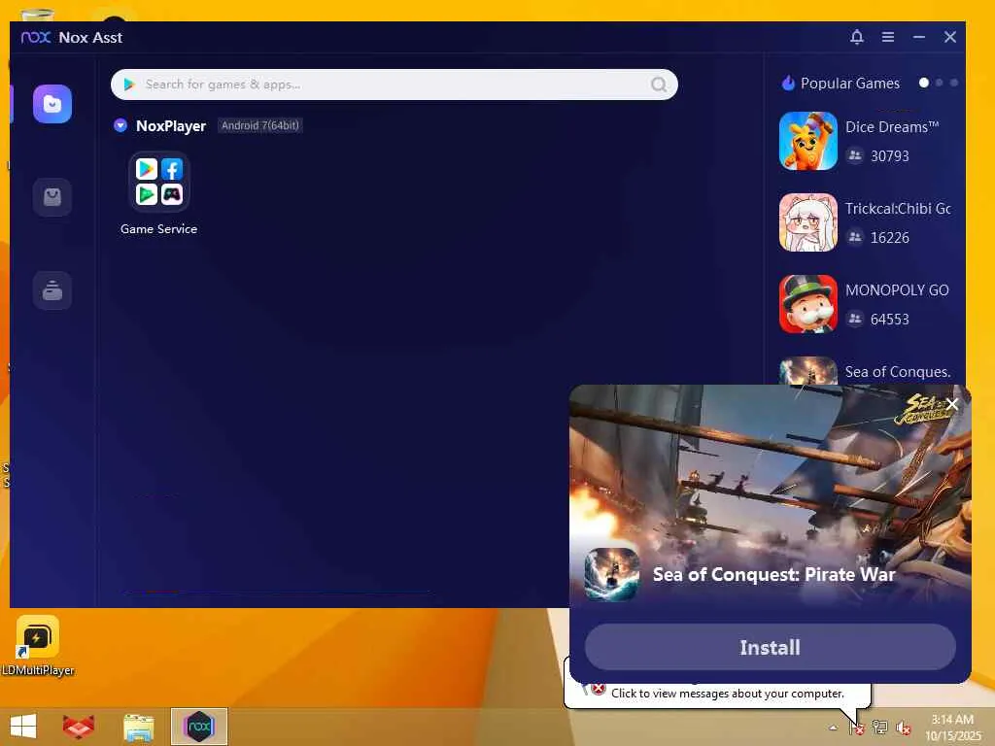Viewport: 995px width, 746px height.
Task: Show hidden tray icons arrow
Action: pos(833,728)
